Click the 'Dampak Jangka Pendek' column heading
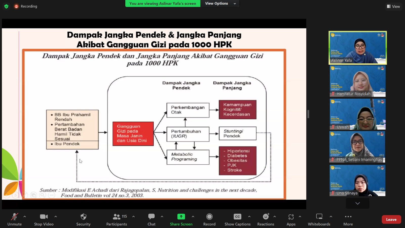 (181, 85)
